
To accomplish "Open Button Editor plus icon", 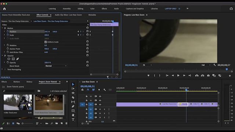I will (x=230, y=76).
